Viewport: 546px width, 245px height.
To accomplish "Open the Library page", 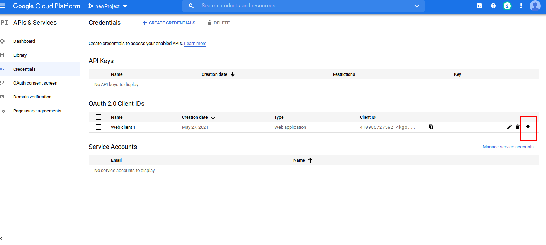I will click(20, 55).
